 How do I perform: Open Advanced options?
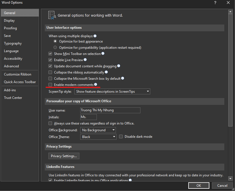(20, 66)
